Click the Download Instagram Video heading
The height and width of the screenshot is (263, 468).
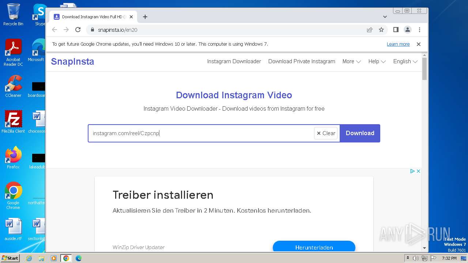point(234,95)
